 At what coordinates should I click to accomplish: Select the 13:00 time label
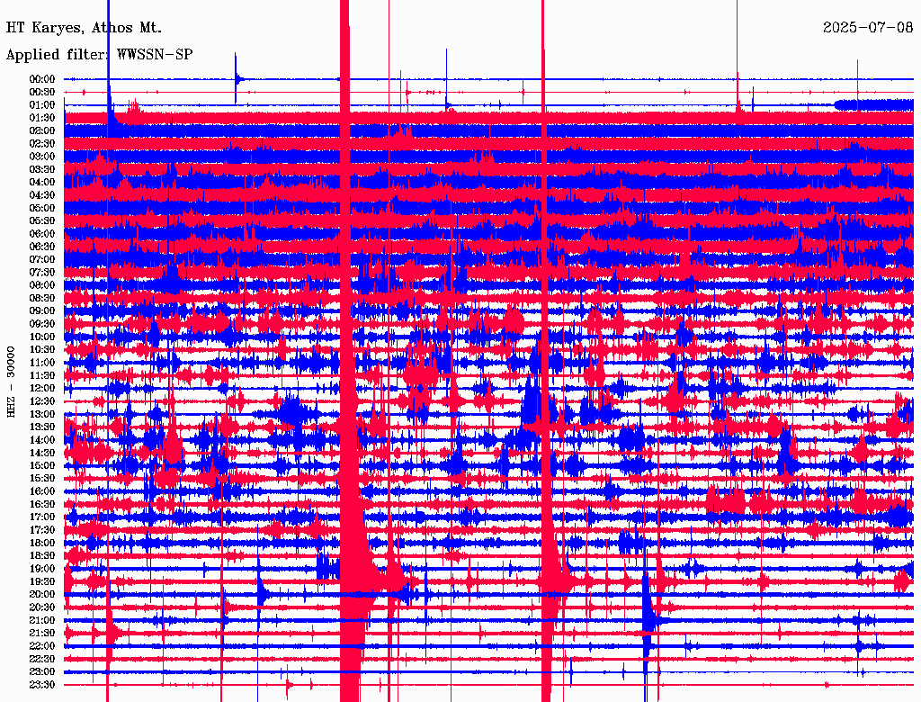42,415
